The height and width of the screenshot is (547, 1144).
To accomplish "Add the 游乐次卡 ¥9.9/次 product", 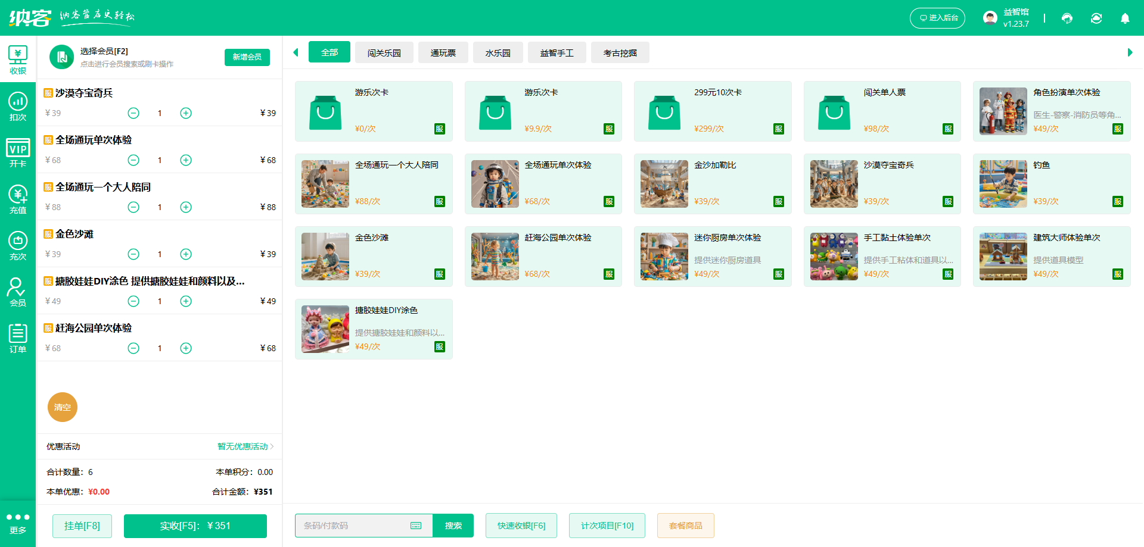I will click(543, 111).
